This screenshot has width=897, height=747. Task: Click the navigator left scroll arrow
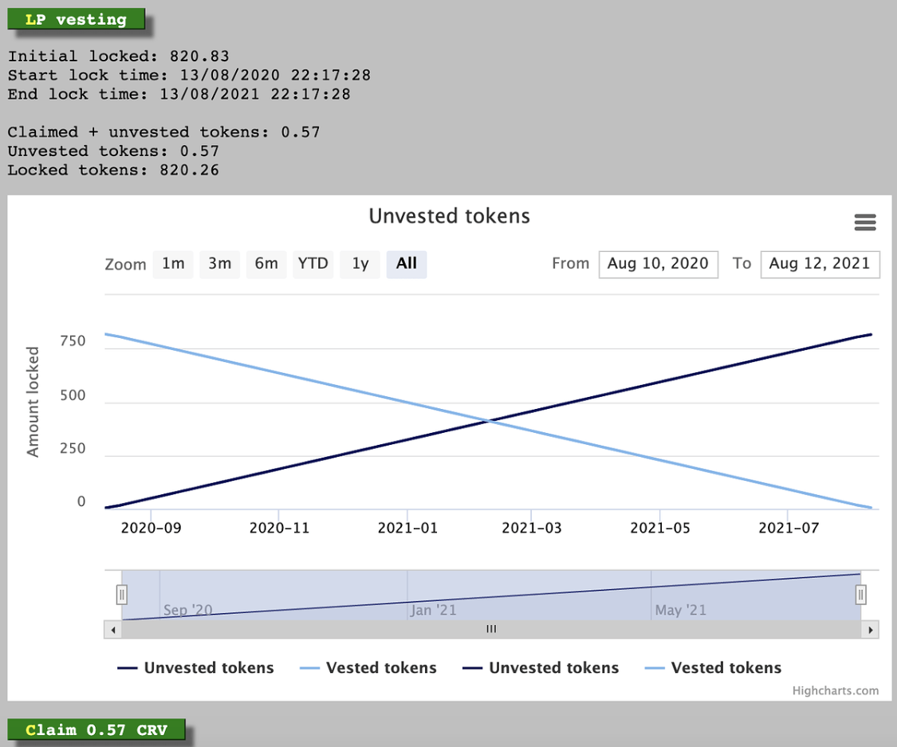pos(112,630)
